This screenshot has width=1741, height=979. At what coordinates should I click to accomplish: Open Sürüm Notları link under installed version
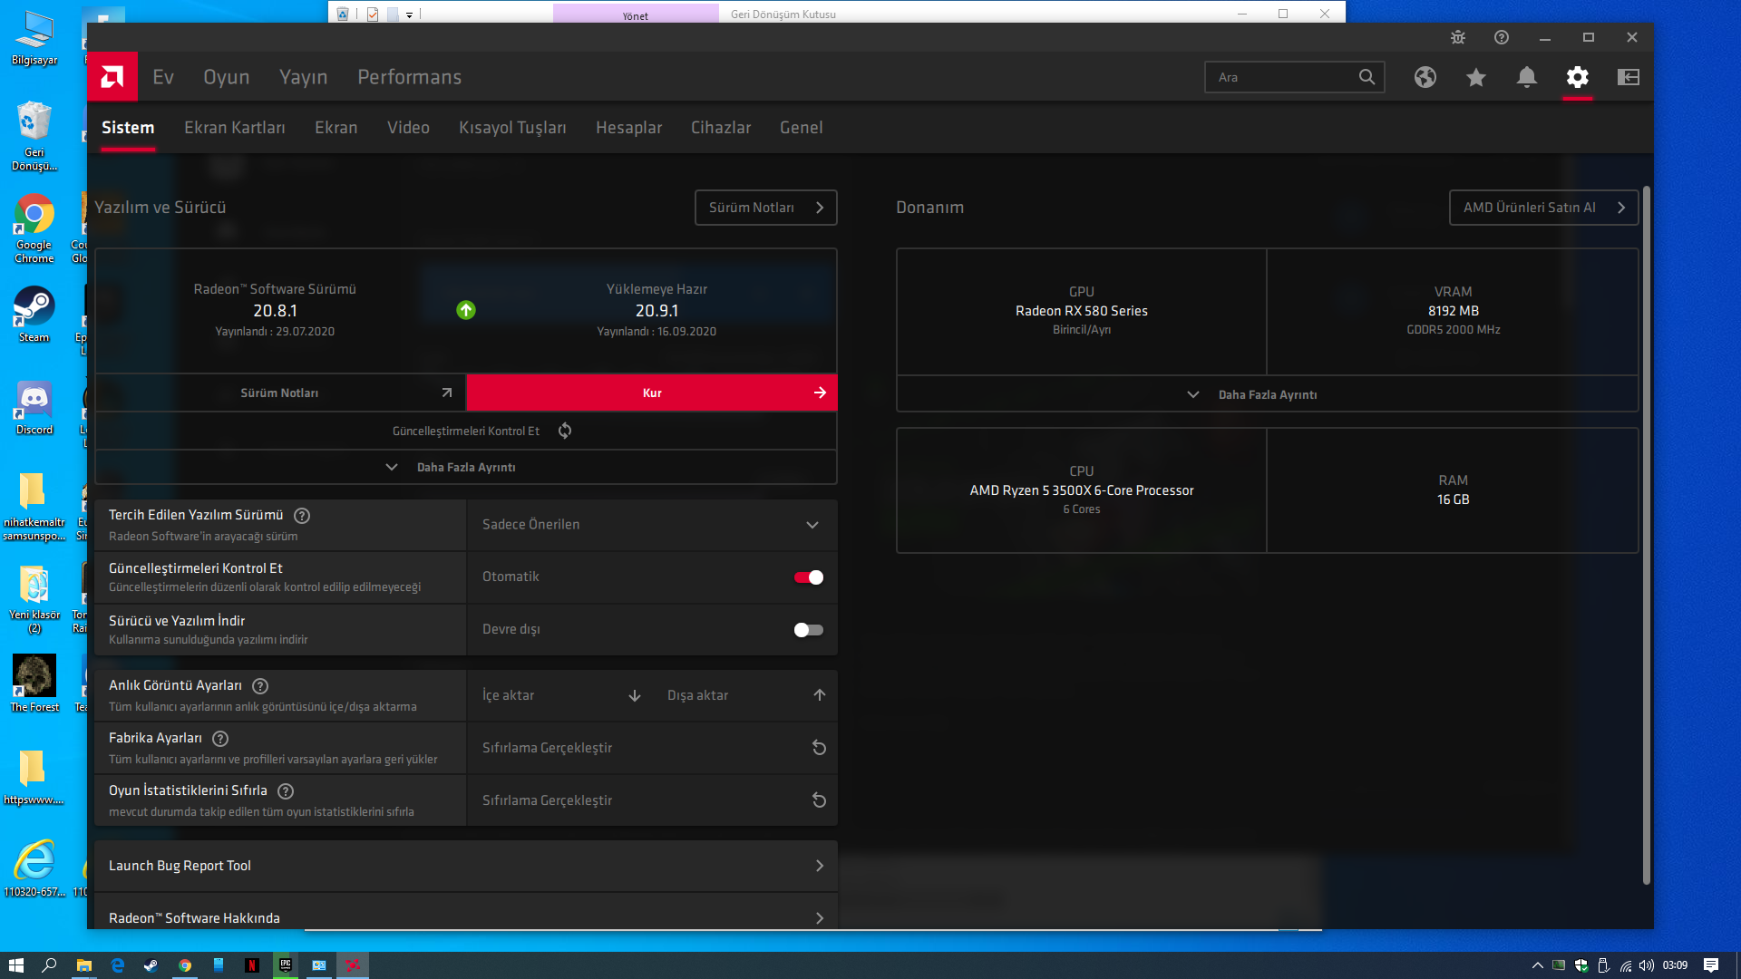pyautogui.click(x=280, y=393)
